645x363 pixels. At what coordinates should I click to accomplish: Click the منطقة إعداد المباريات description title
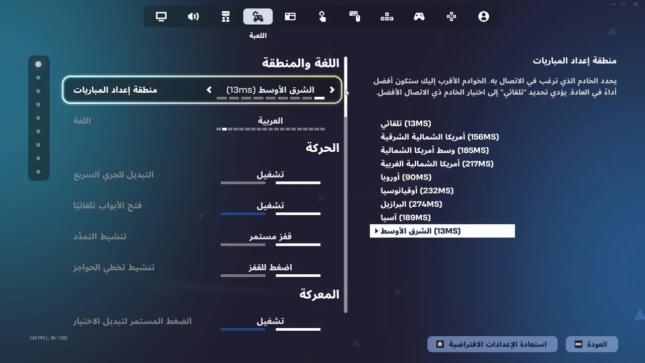(575, 61)
